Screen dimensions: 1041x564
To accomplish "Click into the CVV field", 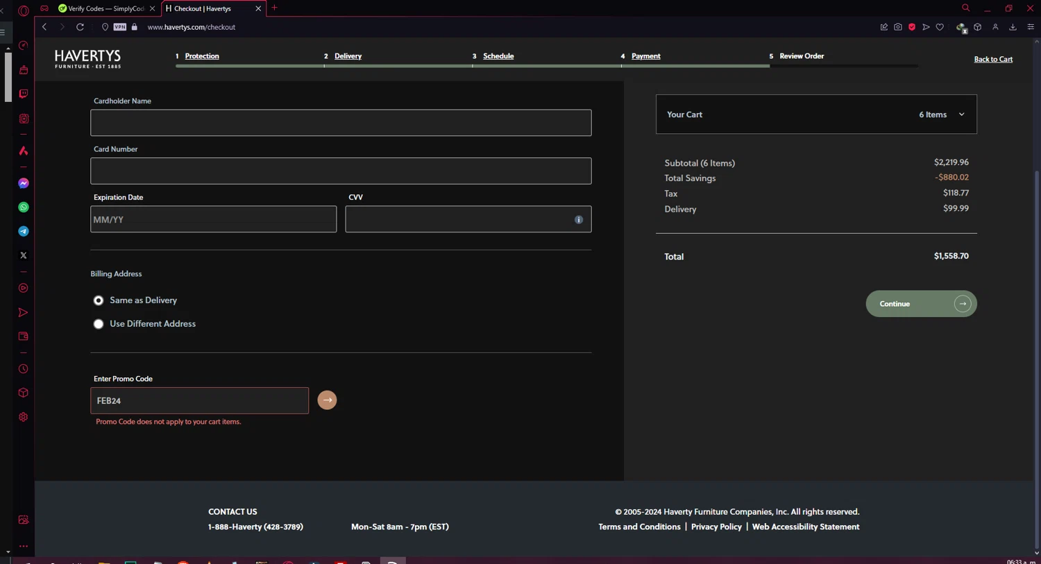I will tap(468, 219).
